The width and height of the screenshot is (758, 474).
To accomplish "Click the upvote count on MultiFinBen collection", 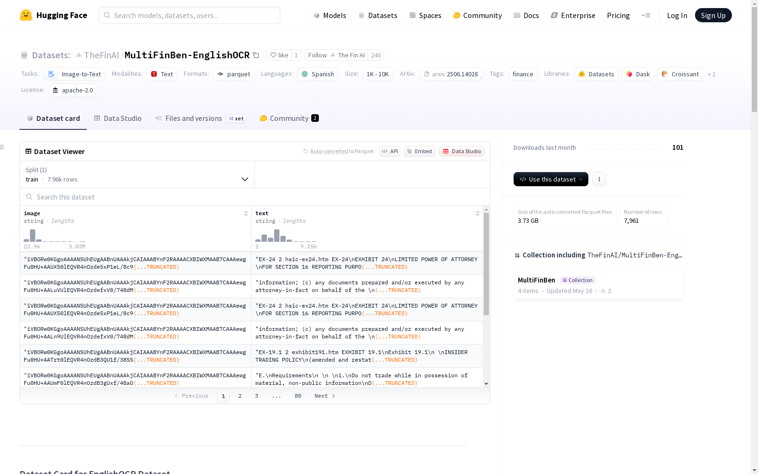I will coord(606,291).
